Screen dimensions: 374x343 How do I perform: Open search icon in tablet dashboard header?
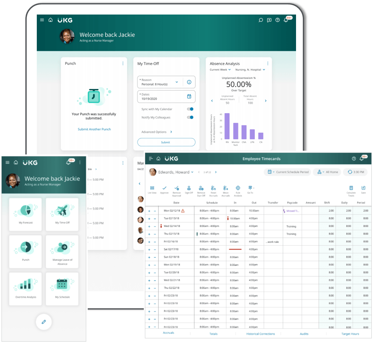point(261,20)
